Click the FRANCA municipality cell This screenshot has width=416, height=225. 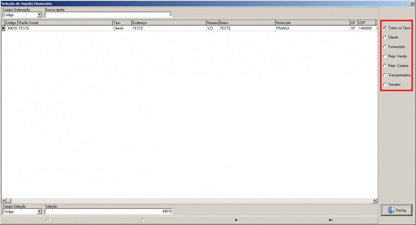pyautogui.click(x=313, y=28)
